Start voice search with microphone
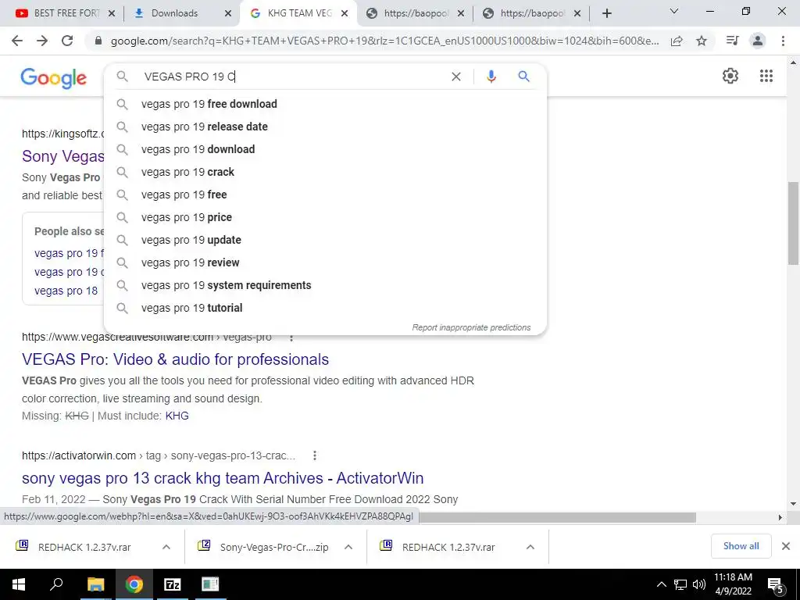This screenshot has height=600, width=800. coord(491,77)
